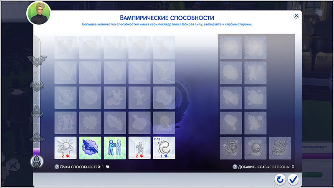Click the Добавить слабые стороны: 0 label
Viewport: 334px width, 188px height.
[x=266, y=167]
